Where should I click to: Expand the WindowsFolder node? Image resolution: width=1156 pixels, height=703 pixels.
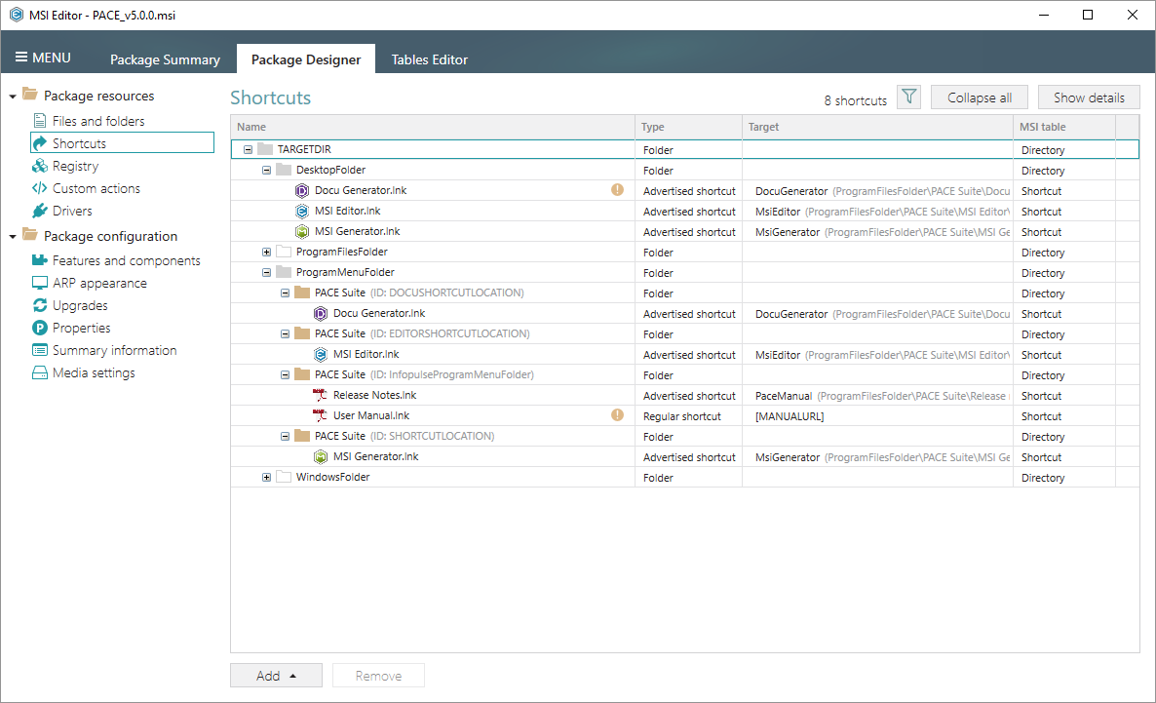coord(266,478)
